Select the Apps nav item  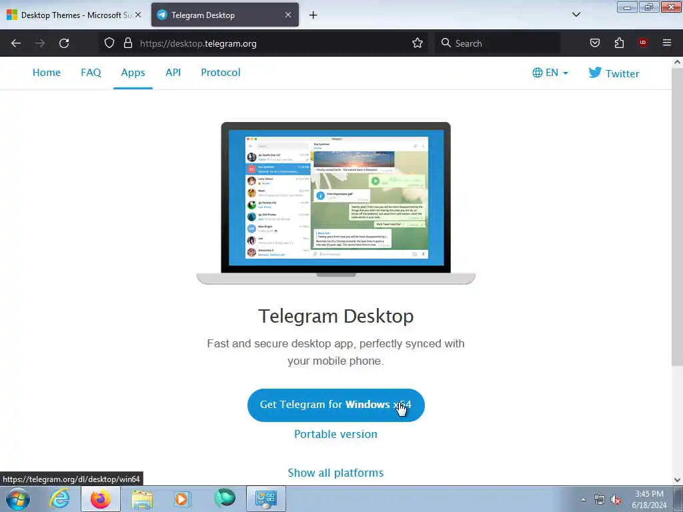(133, 73)
